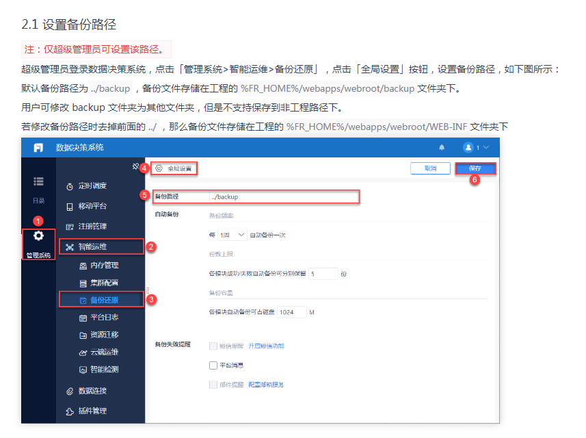Click the sidebar collapse drag handle
This screenshot has width=586, height=438.
147,290
